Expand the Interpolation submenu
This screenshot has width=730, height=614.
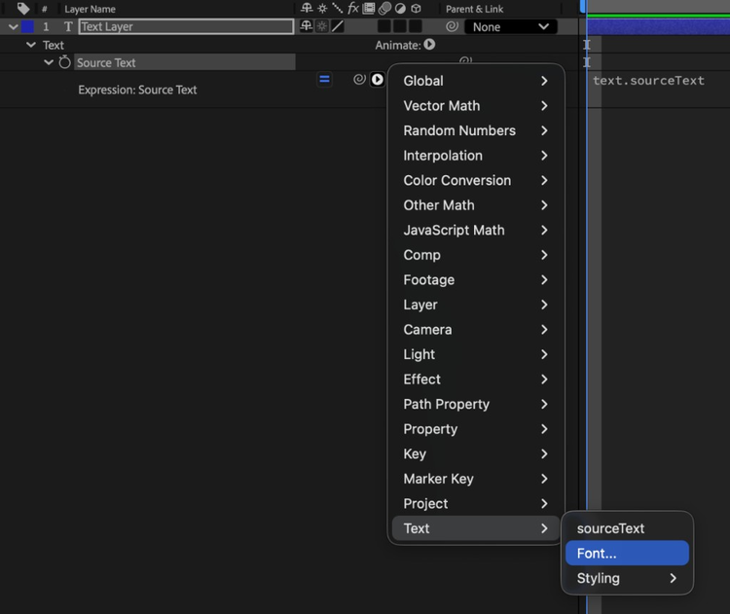point(475,156)
